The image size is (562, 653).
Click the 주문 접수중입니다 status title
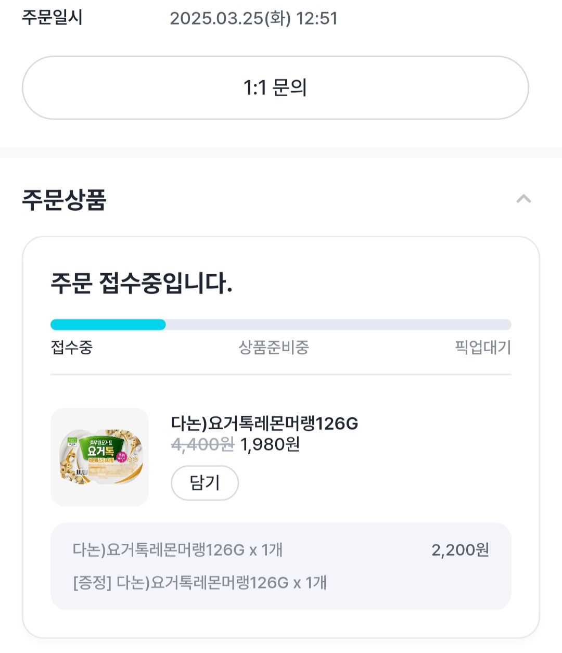pyautogui.click(x=142, y=284)
